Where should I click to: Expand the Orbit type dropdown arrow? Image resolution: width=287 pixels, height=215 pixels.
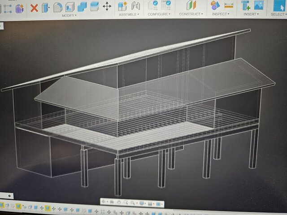click(x=108, y=202)
